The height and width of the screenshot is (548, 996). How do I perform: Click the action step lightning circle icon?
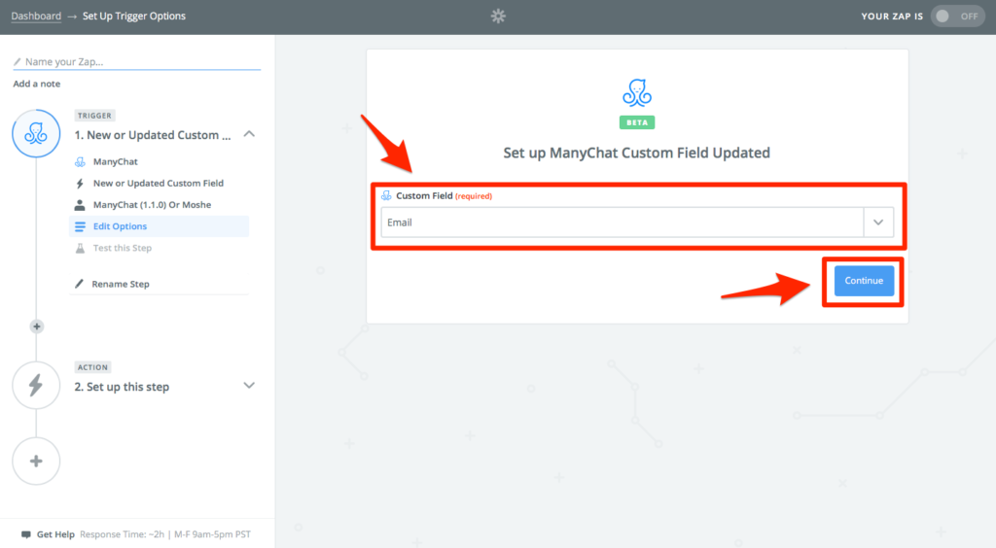click(x=36, y=385)
